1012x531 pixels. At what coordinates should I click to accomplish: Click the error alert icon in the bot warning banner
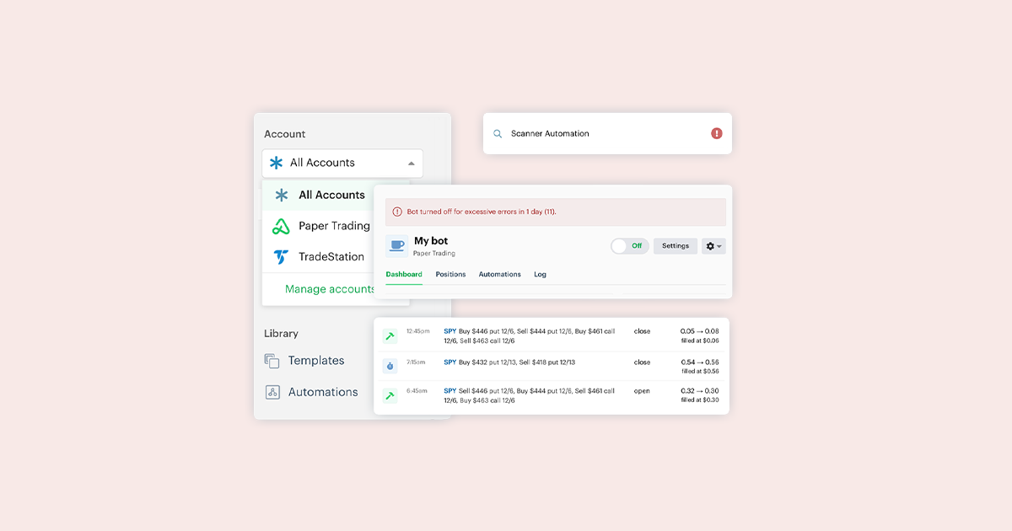tap(397, 212)
